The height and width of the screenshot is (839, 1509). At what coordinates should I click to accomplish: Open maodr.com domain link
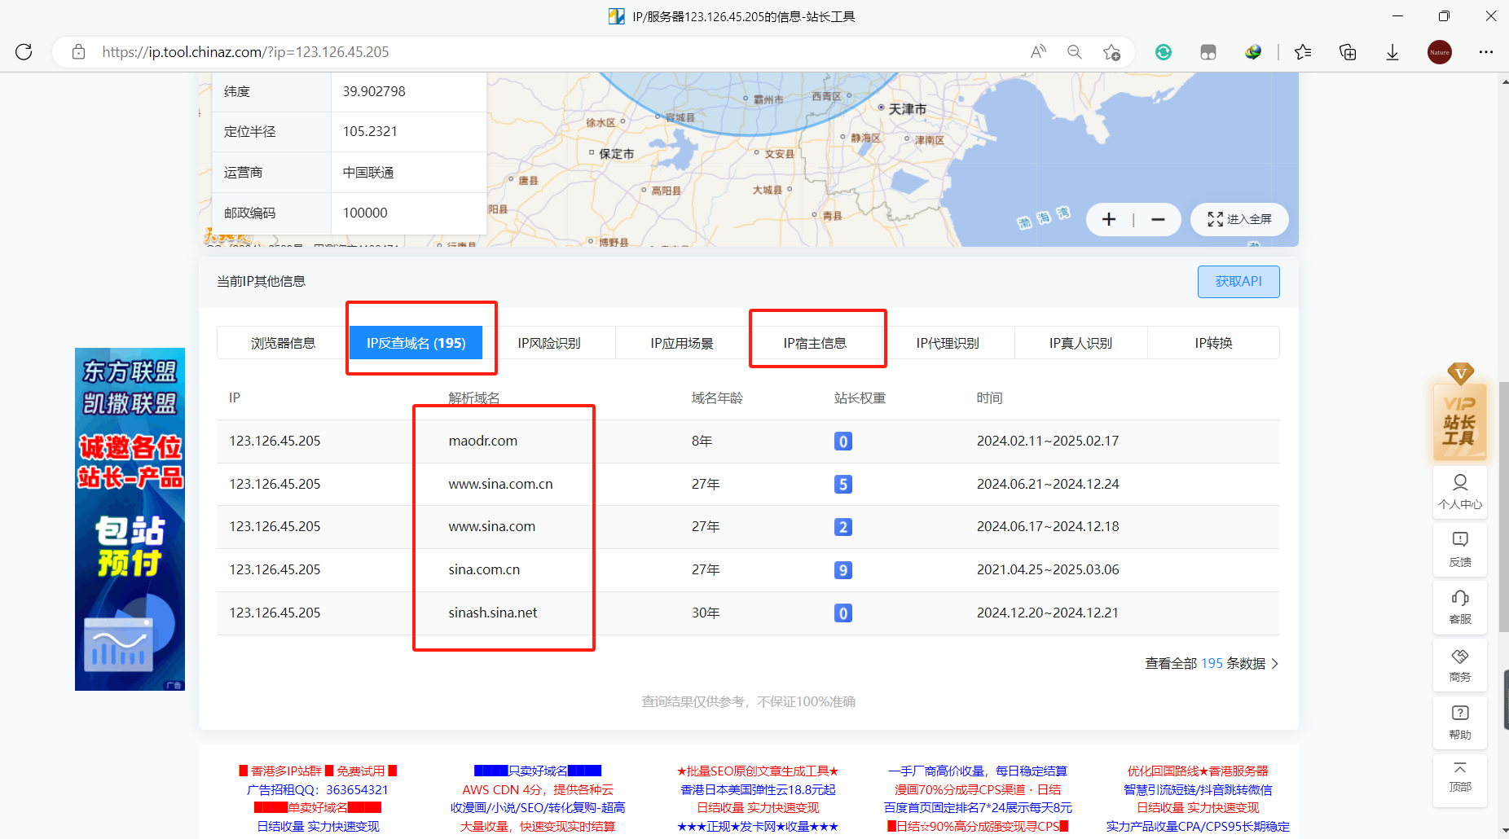(x=482, y=441)
